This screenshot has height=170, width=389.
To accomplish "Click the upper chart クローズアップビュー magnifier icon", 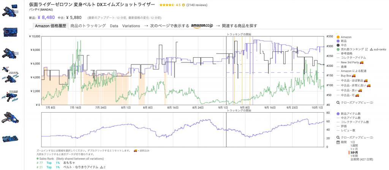I will point(338,102).
